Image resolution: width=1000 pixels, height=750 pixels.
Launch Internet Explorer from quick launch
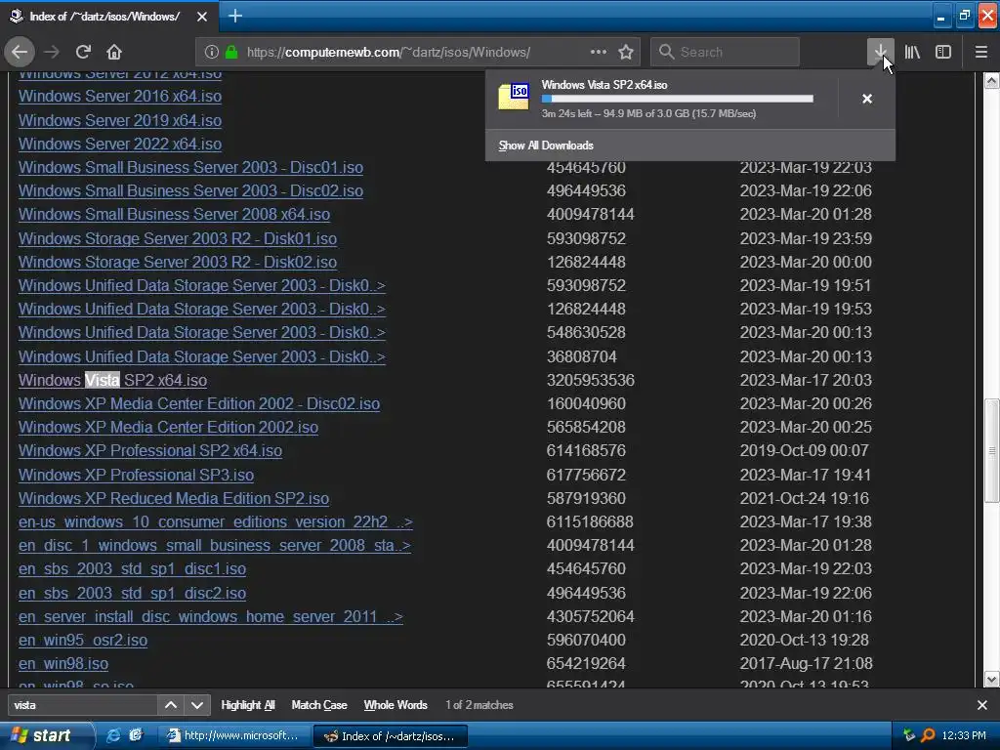113,735
